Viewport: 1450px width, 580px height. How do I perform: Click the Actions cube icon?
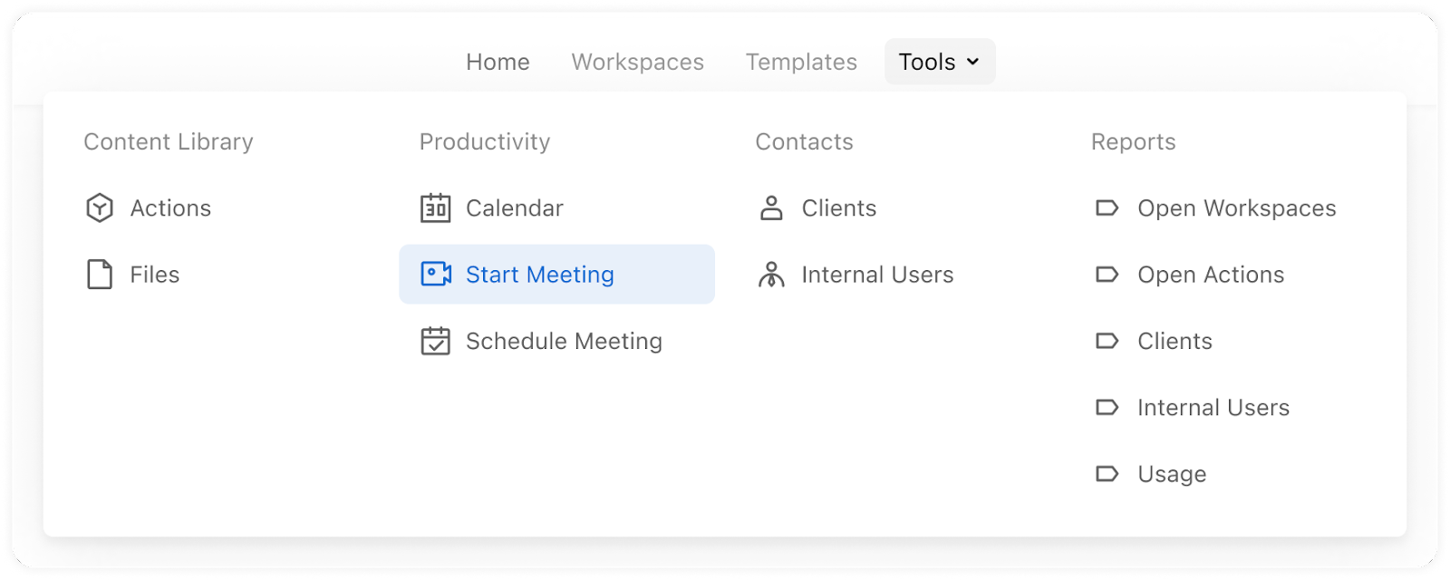pyautogui.click(x=99, y=208)
